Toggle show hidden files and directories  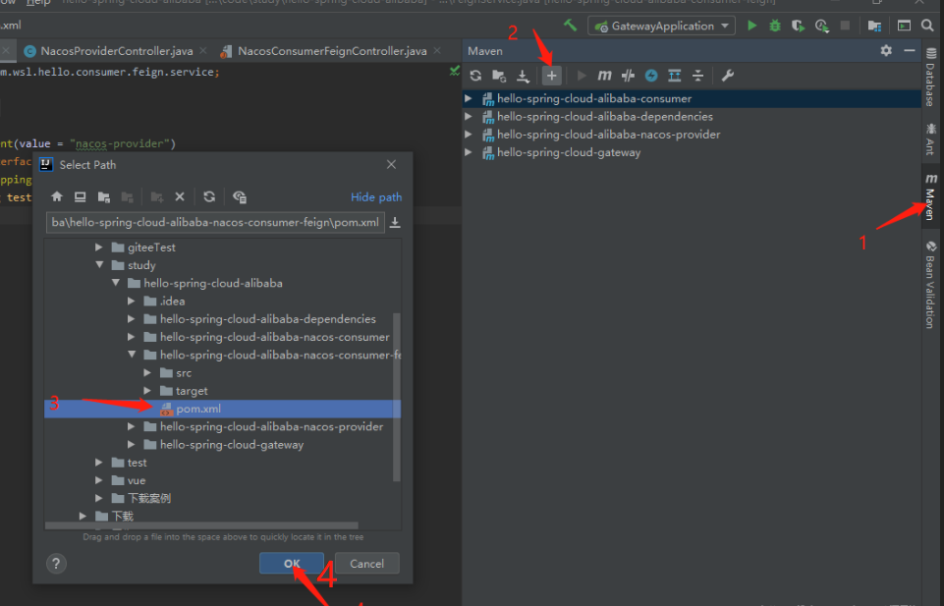pyautogui.click(x=239, y=196)
